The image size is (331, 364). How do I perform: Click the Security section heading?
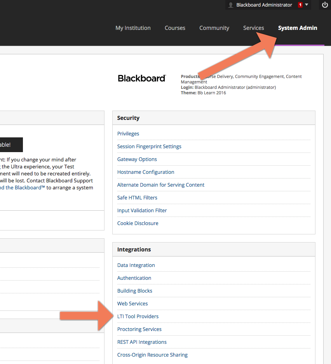click(128, 118)
